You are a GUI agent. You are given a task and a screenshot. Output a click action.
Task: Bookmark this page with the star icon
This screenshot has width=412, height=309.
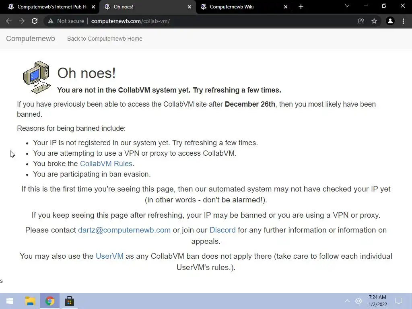[374, 21]
